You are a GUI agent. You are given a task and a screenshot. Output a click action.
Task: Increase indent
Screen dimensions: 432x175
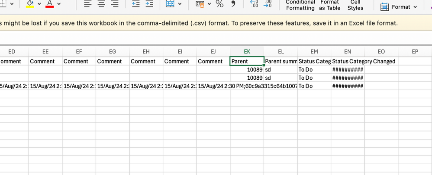[x=149, y=4]
